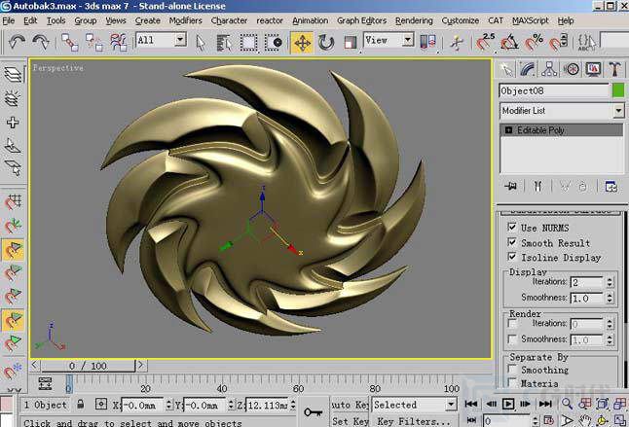The image size is (629, 427).
Task: Open the Display command panel tab
Action: coord(593,69)
